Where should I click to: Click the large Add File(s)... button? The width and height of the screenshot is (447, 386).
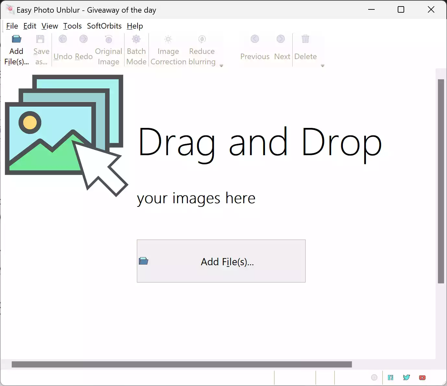tap(221, 261)
